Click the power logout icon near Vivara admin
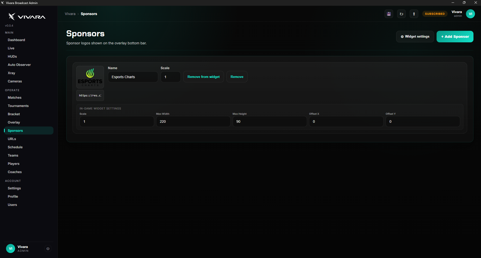 (x=48, y=248)
